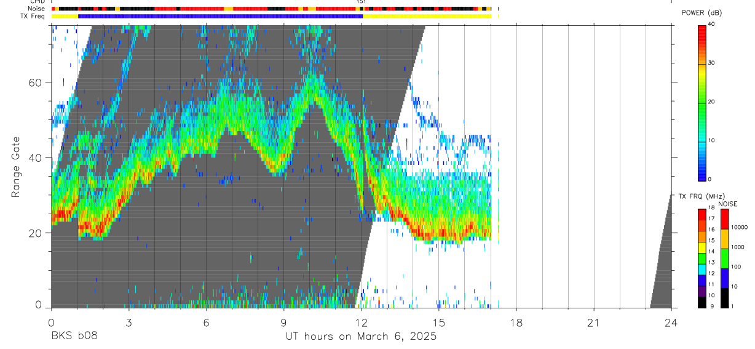Click x-axis tick label '6'
Viewport: 755px width, 349px height.
pyautogui.click(x=206, y=323)
